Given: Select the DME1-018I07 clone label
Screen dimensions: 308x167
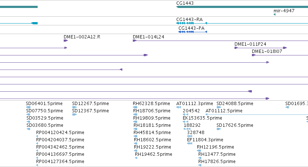Looking at the screenshot, I should tap(267, 51).
